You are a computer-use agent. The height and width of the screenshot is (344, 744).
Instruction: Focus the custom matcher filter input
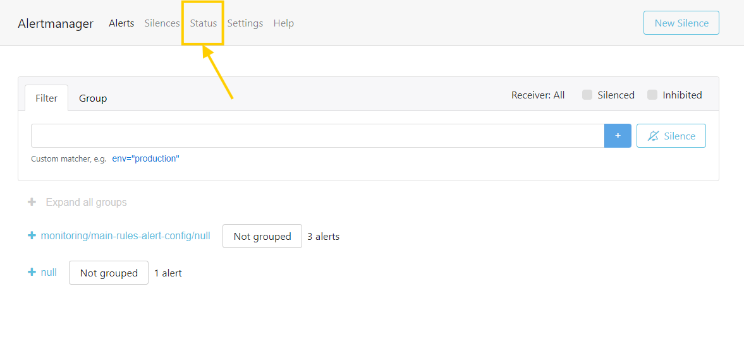[318, 136]
